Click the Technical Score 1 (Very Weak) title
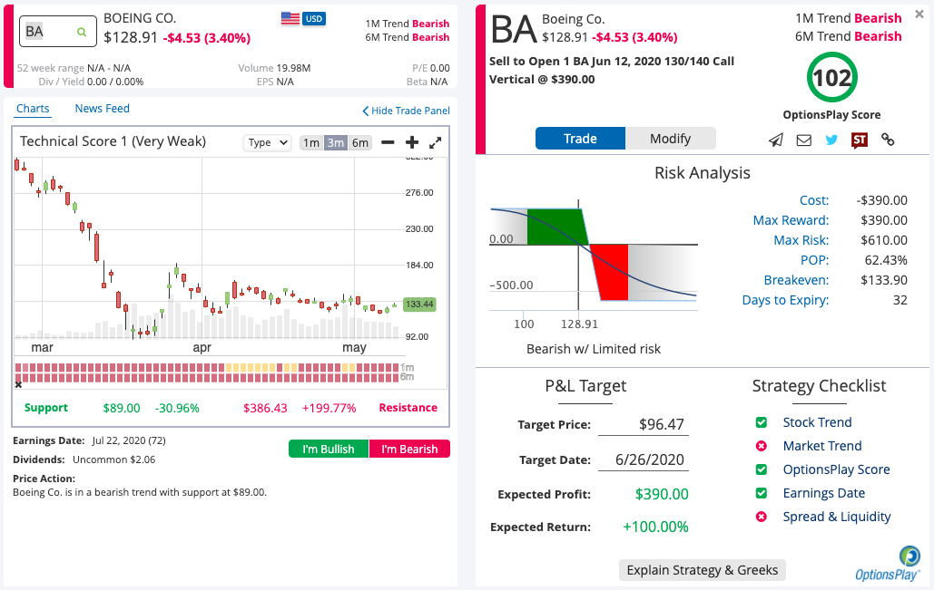Viewport: 934px width, 590px height. point(113,141)
